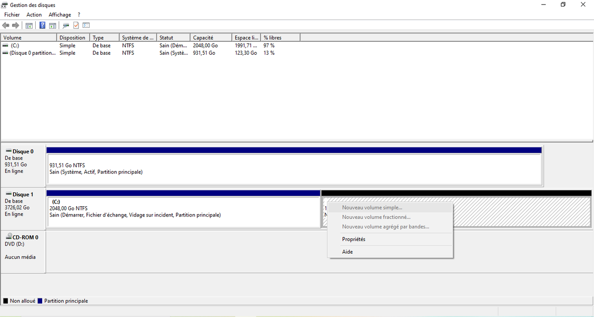Sort by the Espace li... column header

click(246, 38)
